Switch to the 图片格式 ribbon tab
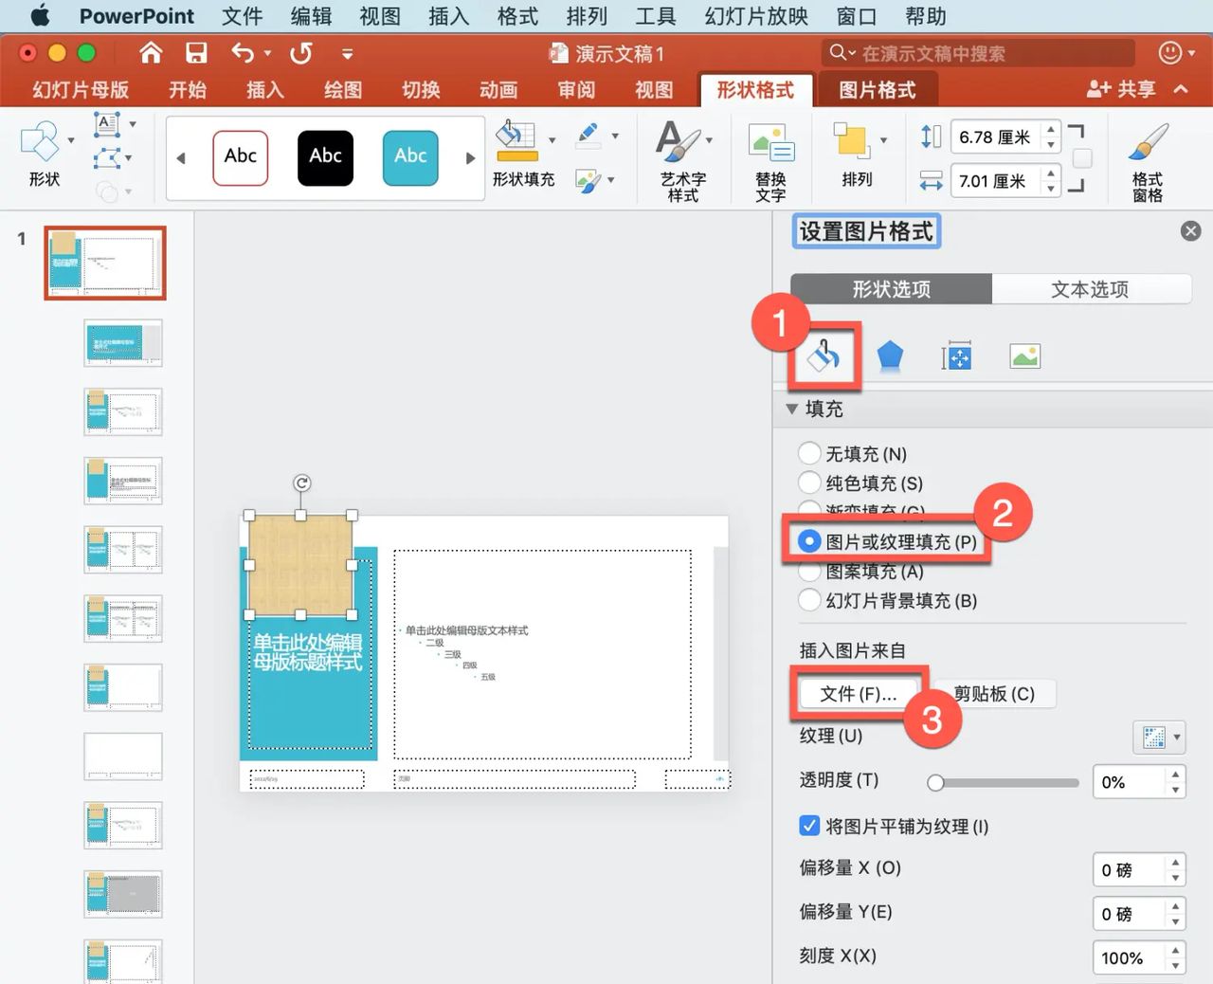1213x984 pixels. (878, 88)
